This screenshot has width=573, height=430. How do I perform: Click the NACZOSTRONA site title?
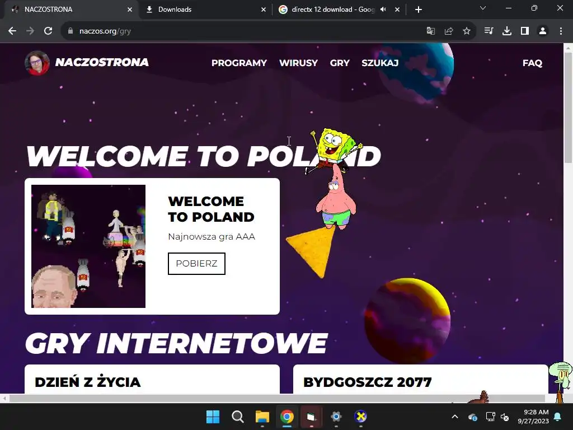point(102,63)
